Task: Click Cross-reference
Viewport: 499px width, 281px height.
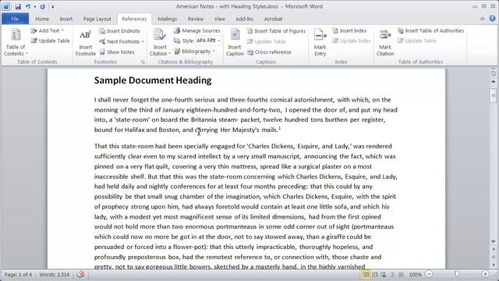Action: 269,52
